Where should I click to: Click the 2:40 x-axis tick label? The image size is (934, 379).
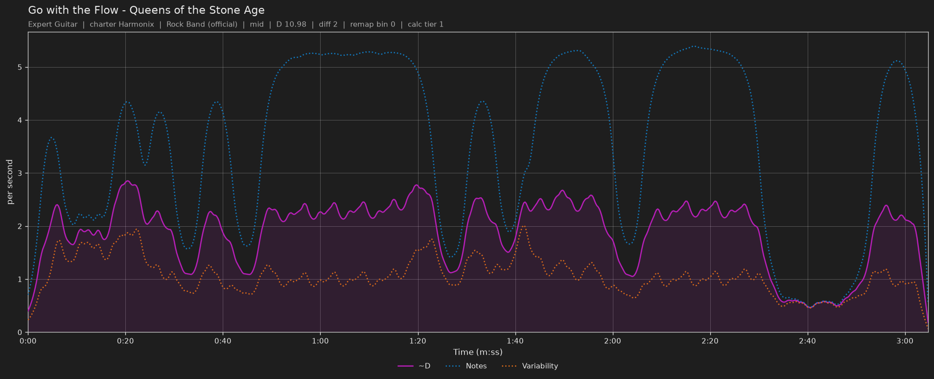[807, 341]
